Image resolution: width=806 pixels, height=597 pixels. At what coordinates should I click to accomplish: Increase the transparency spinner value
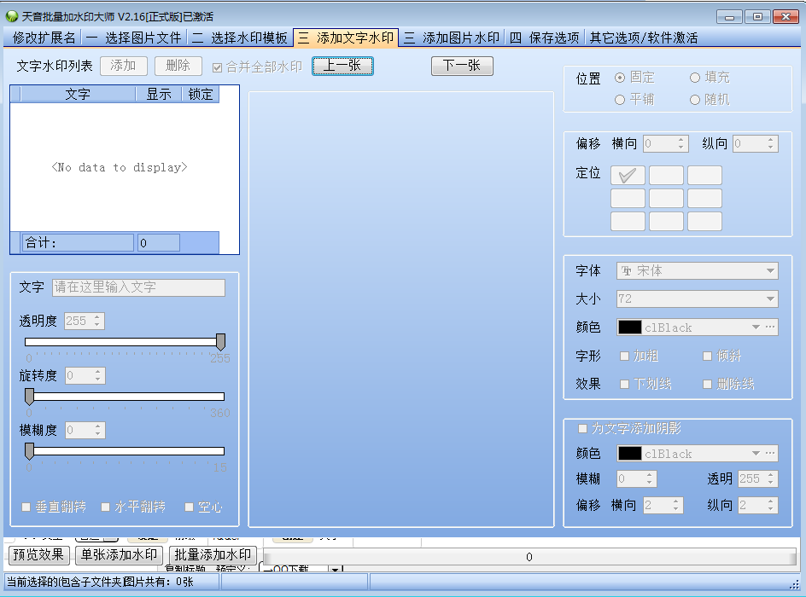(x=97, y=317)
